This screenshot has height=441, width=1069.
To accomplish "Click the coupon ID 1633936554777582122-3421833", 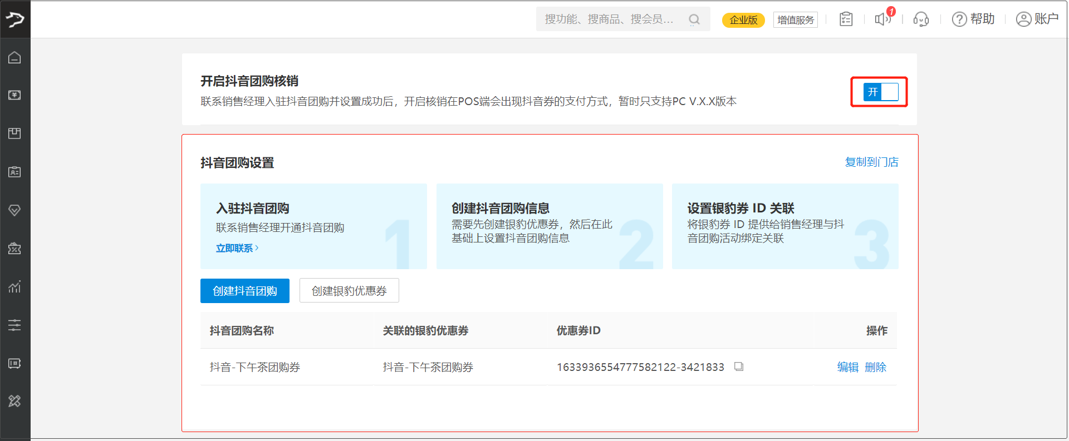I will point(640,367).
